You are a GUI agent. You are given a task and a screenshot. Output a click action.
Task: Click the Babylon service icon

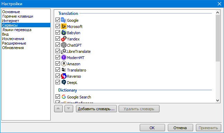pyautogui.click(x=64, y=32)
